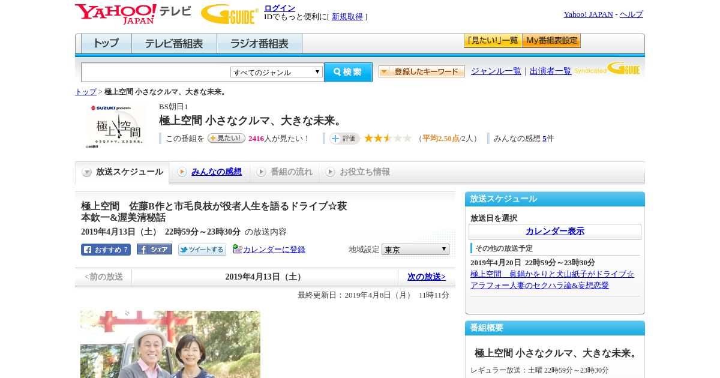
Task: Go back with the <前の放送 button
Action: pyautogui.click(x=103, y=277)
